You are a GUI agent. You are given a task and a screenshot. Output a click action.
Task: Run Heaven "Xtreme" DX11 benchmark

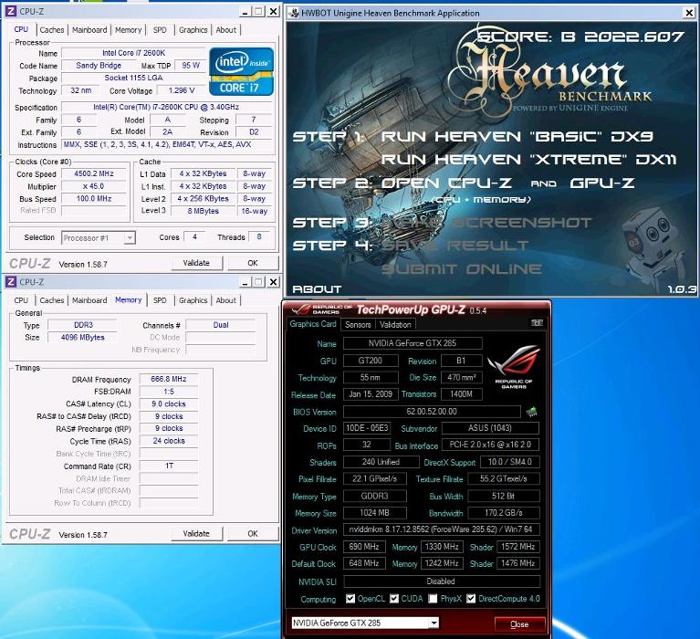click(529, 160)
